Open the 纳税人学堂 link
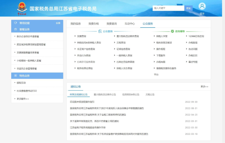The width and height of the screenshot is (225, 143). coord(162,36)
